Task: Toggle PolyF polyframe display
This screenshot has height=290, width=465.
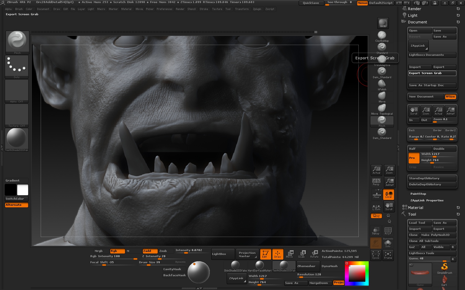Action: coord(388,231)
